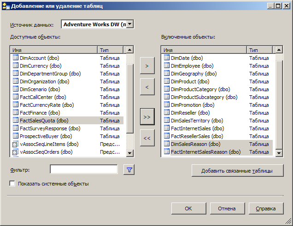Remove the selected object with the < button
Image resolution: width=293 pixels, height=226 pixels.
coord(147,87)
